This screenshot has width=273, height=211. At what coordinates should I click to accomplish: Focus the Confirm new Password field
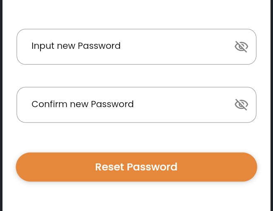pyautogui.click(x=124, y=104)
